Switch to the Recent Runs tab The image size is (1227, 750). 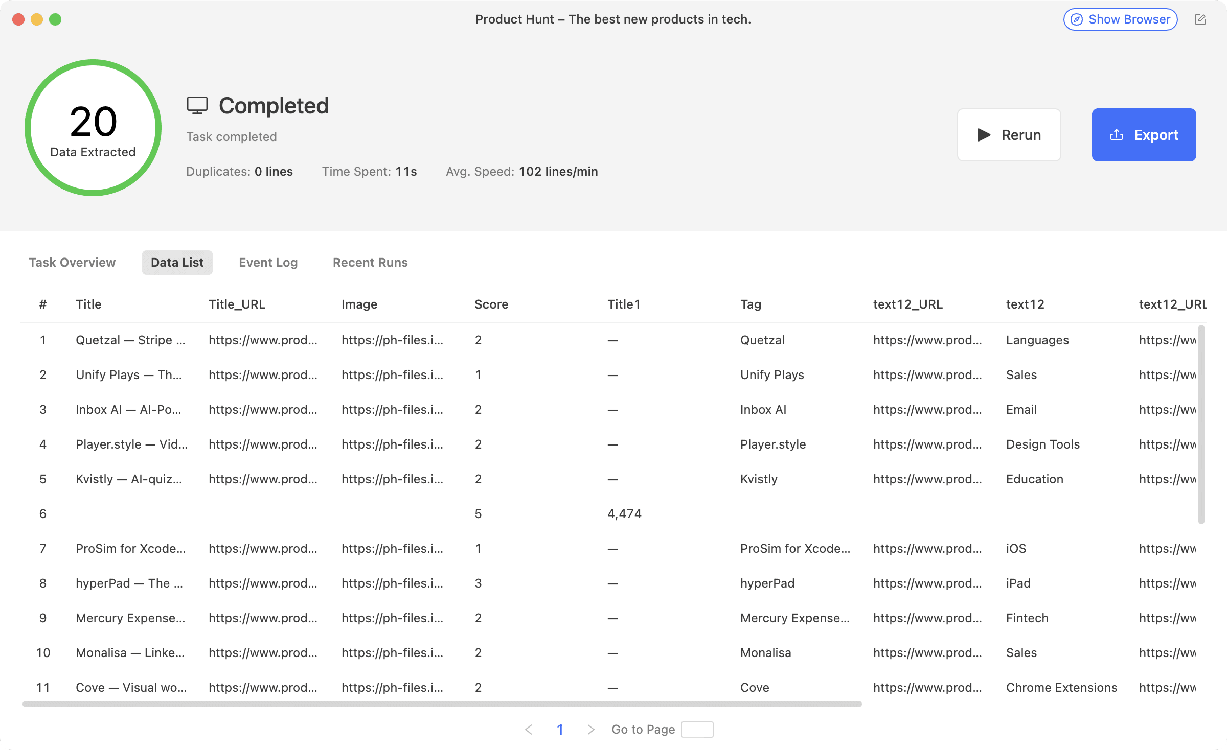click(369, 262)
